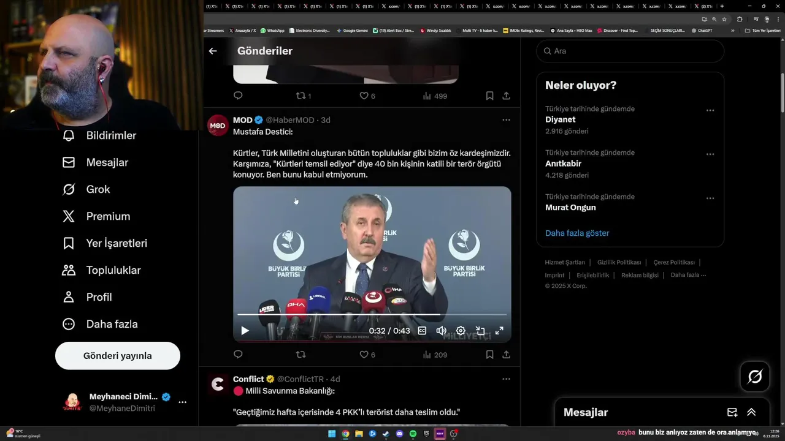Open the Çerez Politikası footer link
This screenshot has height=441, width=785.
pyautogui.click(x=673, y=262)
